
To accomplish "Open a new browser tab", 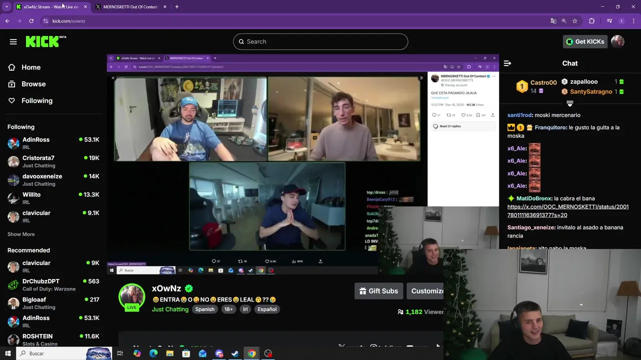I will coord(177,6).
